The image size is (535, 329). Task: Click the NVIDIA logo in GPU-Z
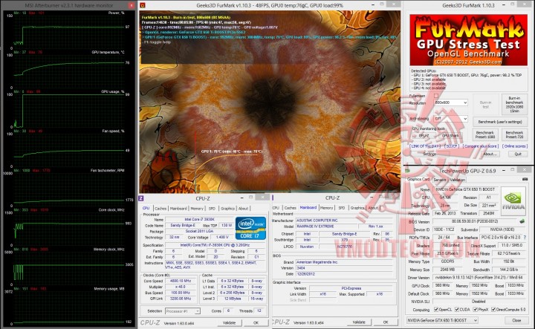[513, 200]
